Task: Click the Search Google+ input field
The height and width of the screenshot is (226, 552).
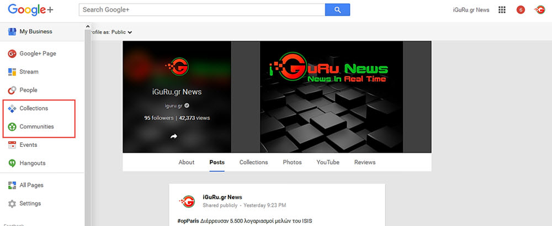Action: click(x=202, y=10)
